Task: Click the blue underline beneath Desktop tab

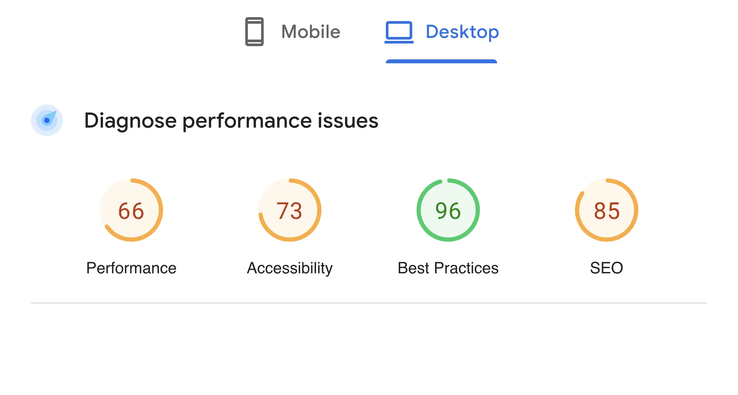Action: [441, 61]
